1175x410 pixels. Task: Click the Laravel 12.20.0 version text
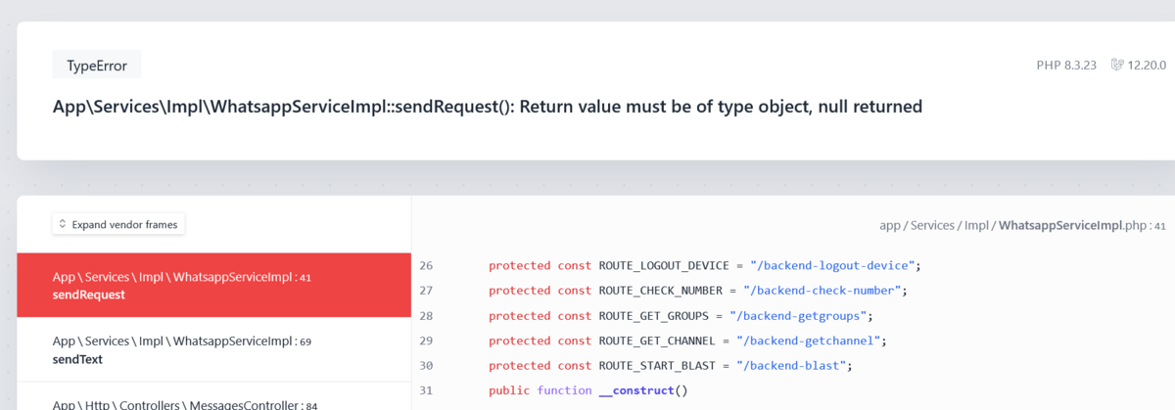(x=1147, y=66)
